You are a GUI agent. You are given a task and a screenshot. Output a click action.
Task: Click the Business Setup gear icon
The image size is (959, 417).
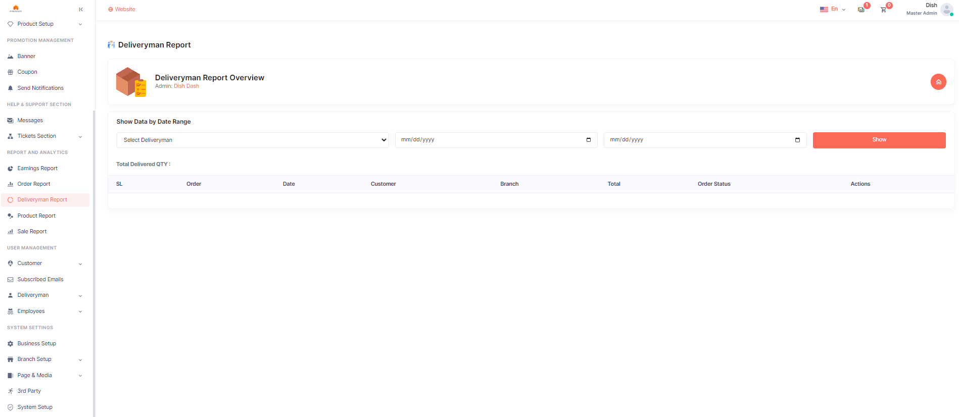coord(10,344)
